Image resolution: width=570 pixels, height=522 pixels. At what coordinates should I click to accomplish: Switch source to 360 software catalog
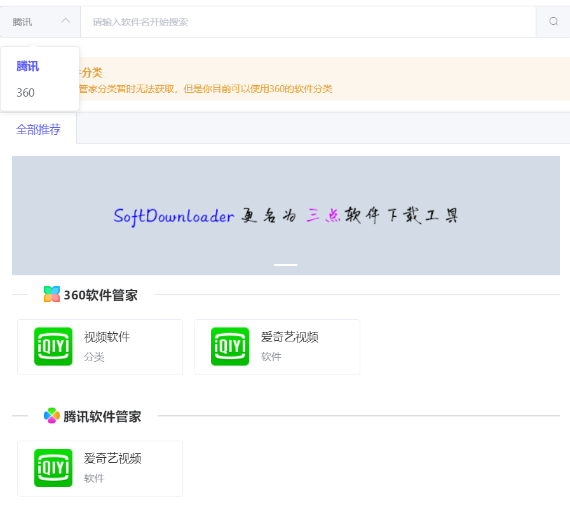pos(24,93)
